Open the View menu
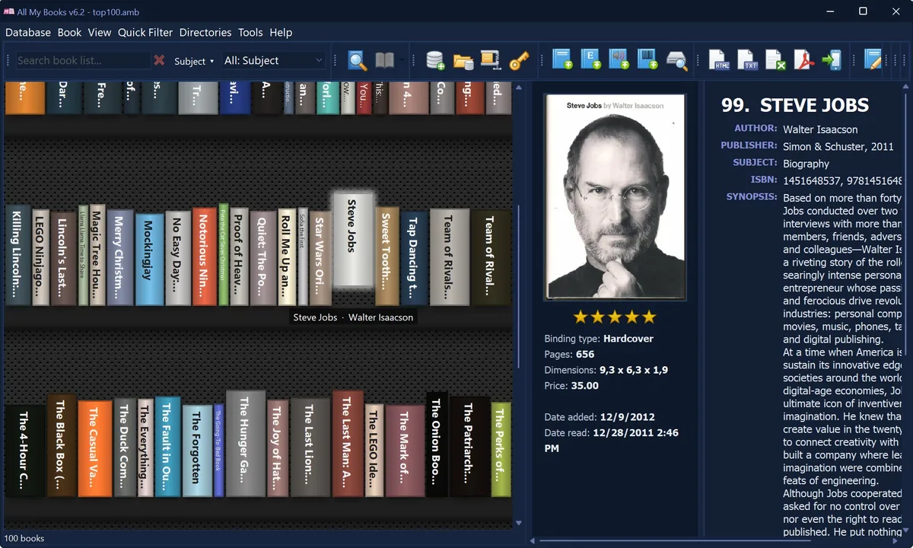The image size is (913, 548). (x=100, y=32)
